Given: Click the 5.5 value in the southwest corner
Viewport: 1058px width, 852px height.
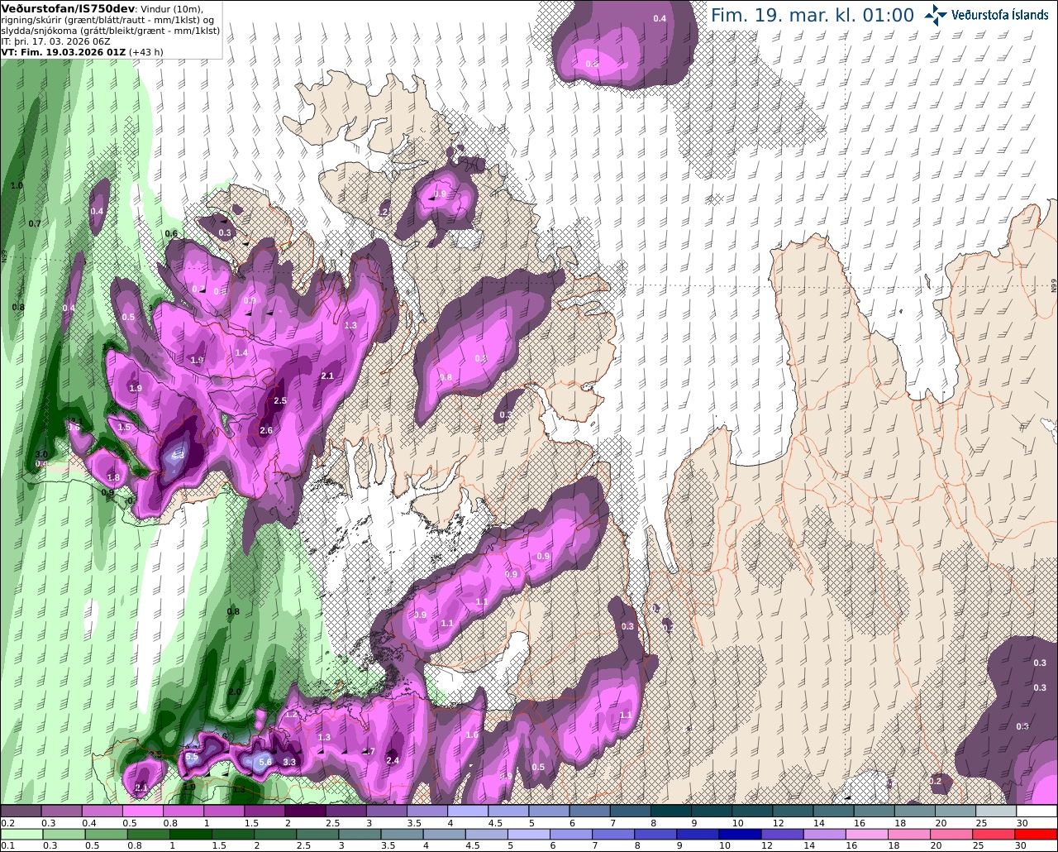Looking at the screenshot, I should [x=192, y=757].
